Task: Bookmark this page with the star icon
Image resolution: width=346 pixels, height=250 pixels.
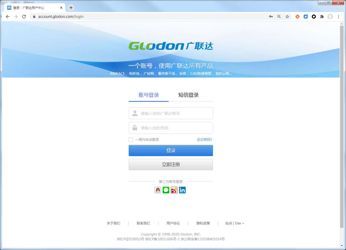Action: tap(287, 17)
